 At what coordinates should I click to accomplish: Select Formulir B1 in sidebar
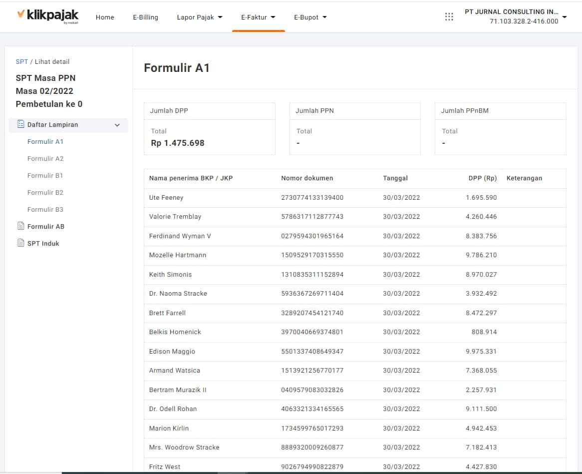[x=45, y=175]
